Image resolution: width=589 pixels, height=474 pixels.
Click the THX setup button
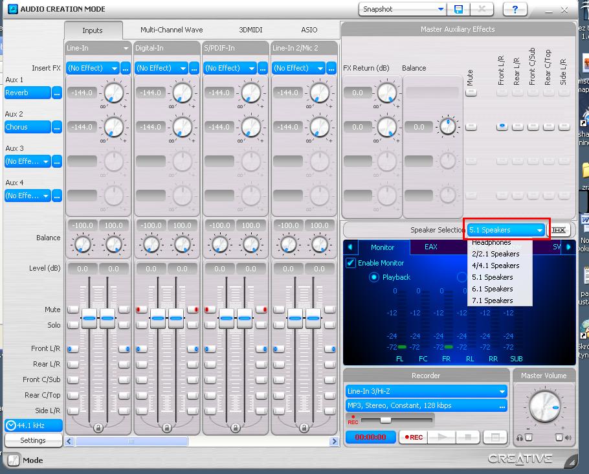[558, 230]
